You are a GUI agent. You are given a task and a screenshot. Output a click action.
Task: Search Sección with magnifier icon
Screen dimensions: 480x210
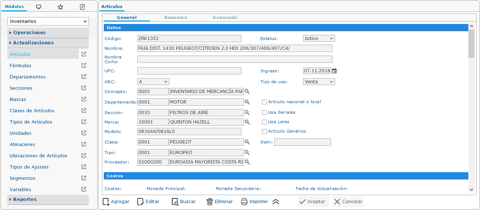tap(247, 113)
